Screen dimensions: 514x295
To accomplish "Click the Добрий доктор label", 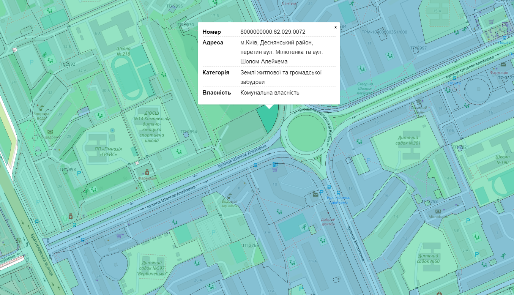I will click(328, 221).
